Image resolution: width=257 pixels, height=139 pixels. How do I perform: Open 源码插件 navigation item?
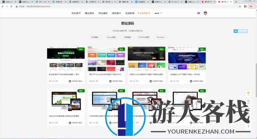[x=116, y=13]
